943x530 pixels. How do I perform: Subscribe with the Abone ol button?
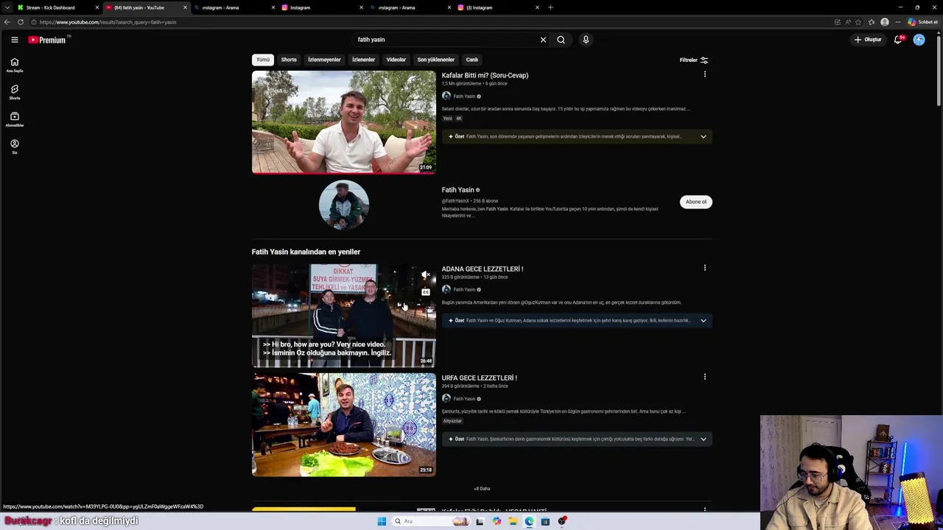point(695,202)
